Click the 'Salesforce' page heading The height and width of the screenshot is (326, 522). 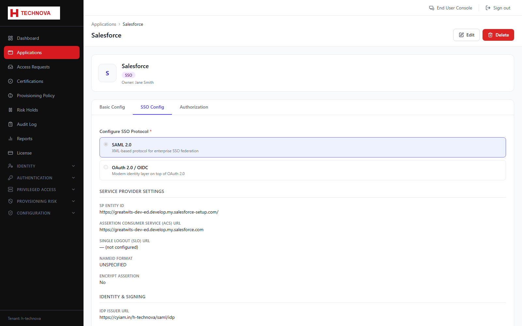[106, 35]
